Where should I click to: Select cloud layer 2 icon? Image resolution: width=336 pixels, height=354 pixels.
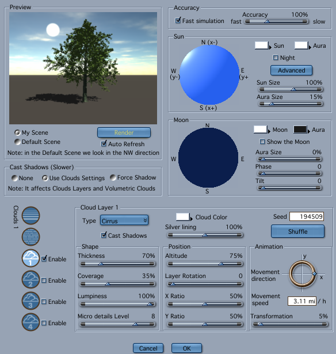[x=30, y=280]
